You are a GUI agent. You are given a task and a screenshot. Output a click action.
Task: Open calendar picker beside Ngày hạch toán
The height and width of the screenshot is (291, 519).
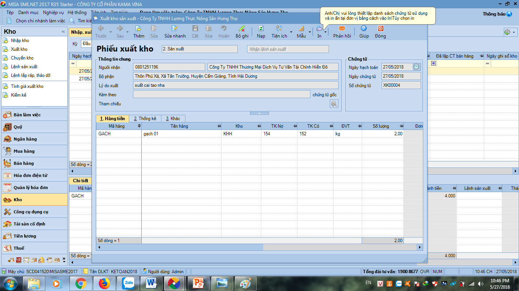coord(416,67)
